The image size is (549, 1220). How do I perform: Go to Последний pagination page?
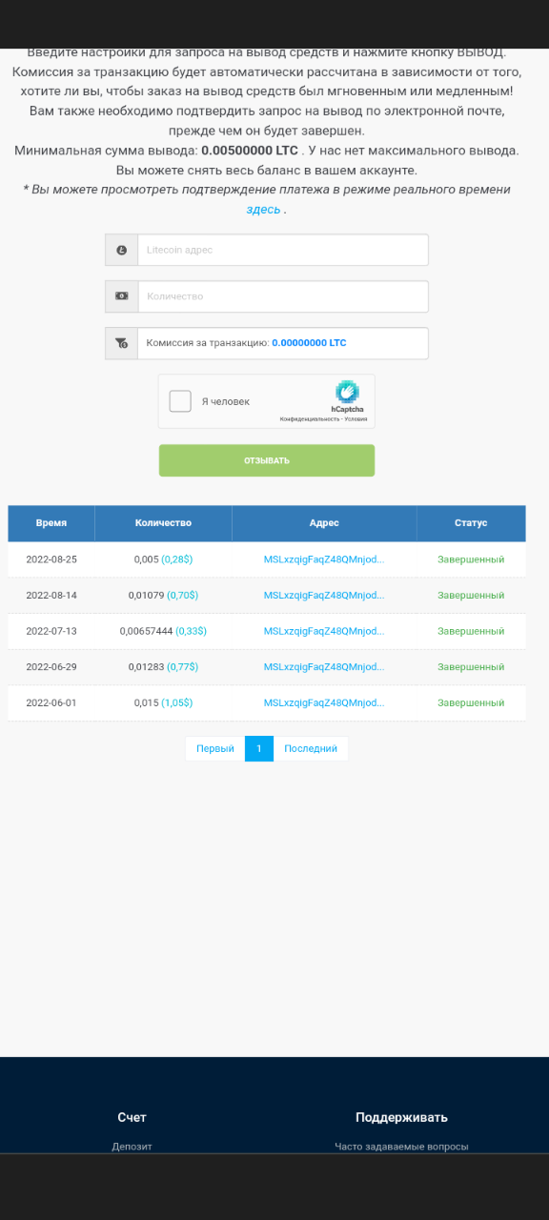point(311,748)
